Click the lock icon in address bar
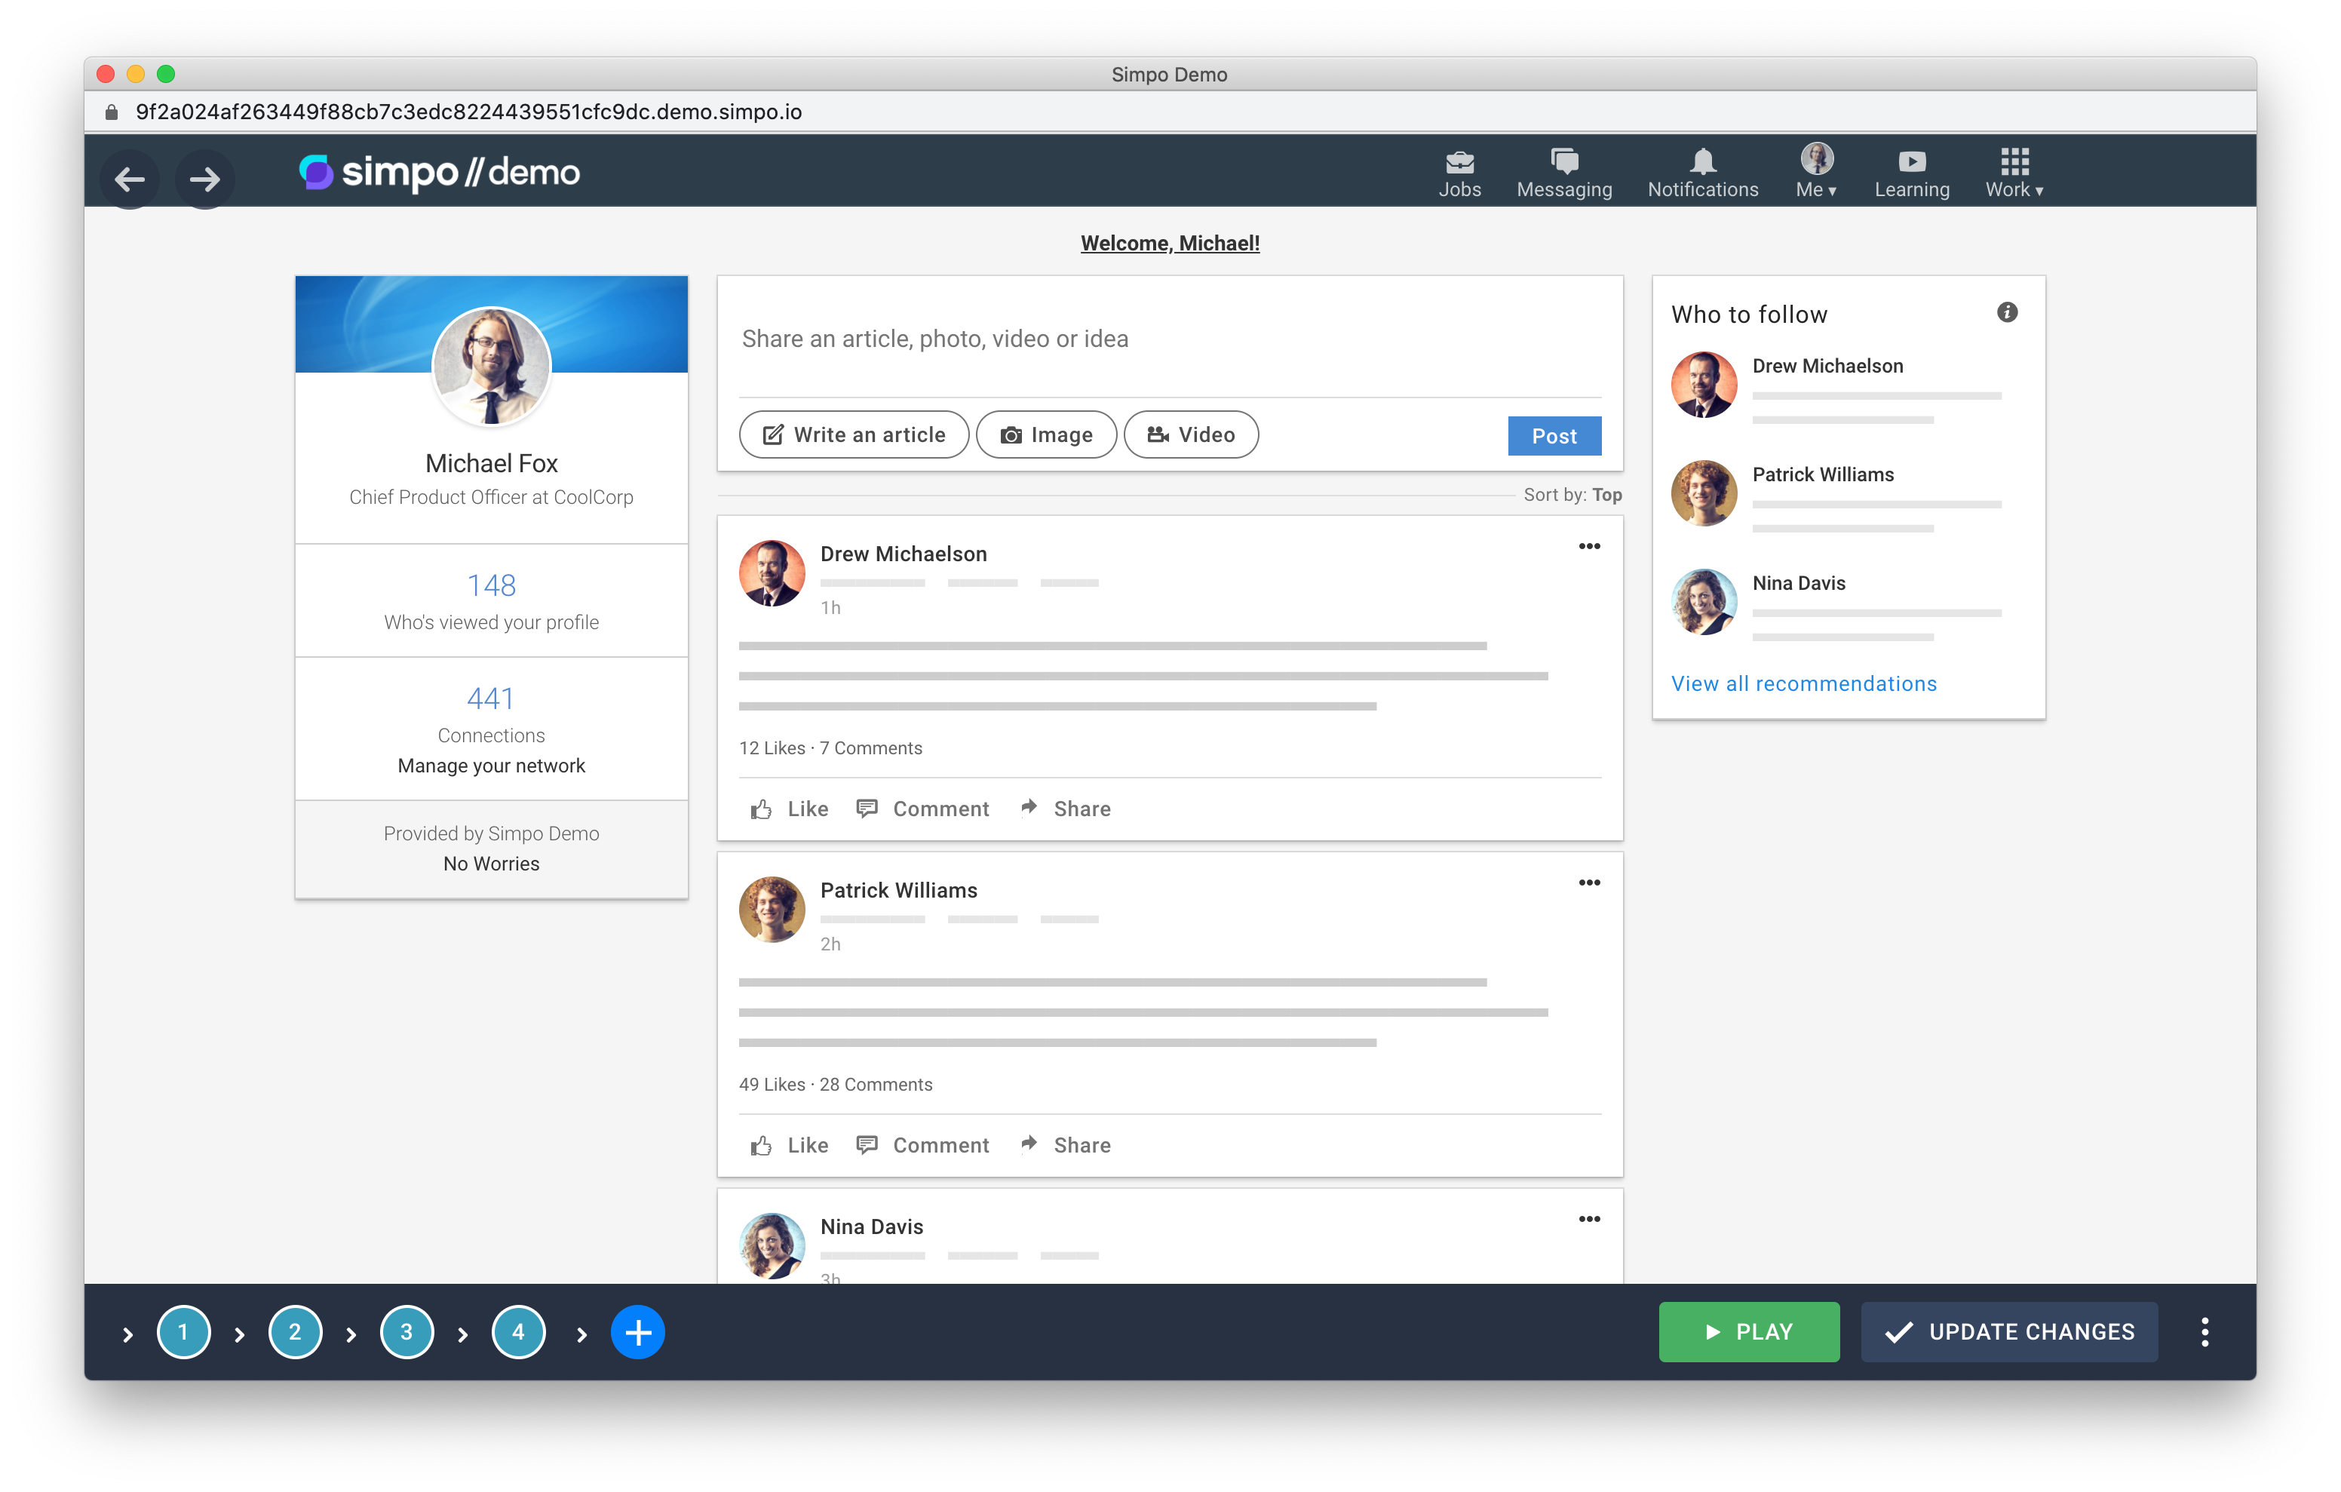The width and height of the screenshot is (2341, 1492). pyautogui.click(x=112, y=112)
